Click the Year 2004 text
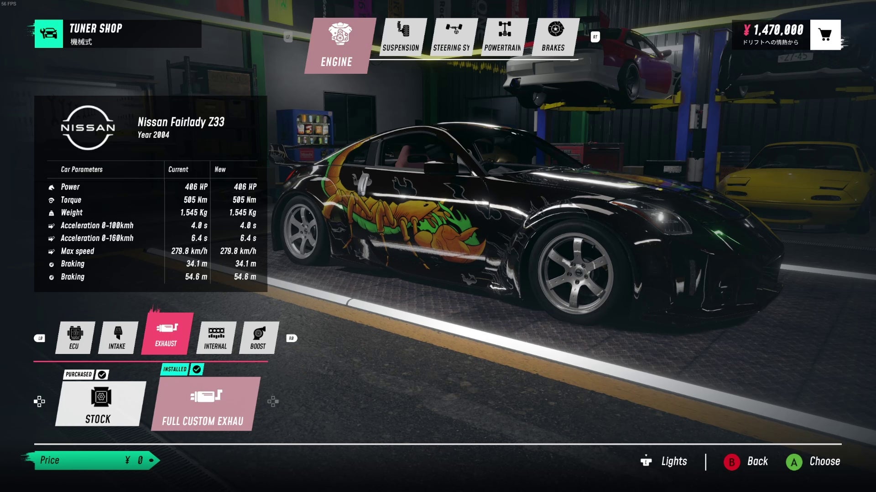Image resolution: width=876 pixels, height=492 pixels. point(153,135)
